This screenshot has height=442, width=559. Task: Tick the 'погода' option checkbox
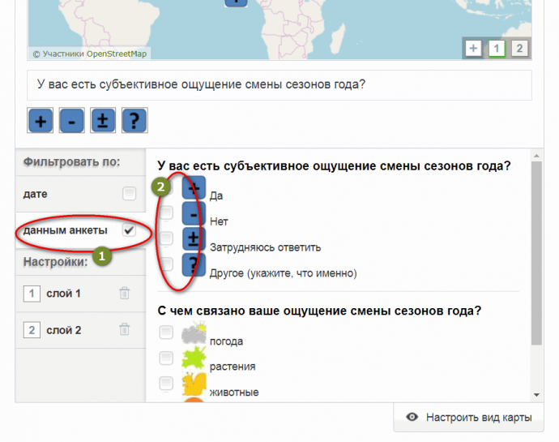166,333
